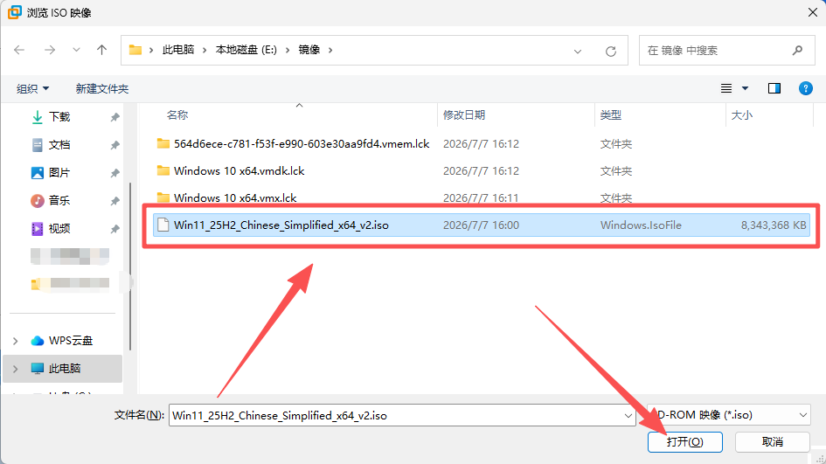Viewport: 826px width, 464px height.
Task: Sort by the 修改日期 column header
Action: coord(464,114)
